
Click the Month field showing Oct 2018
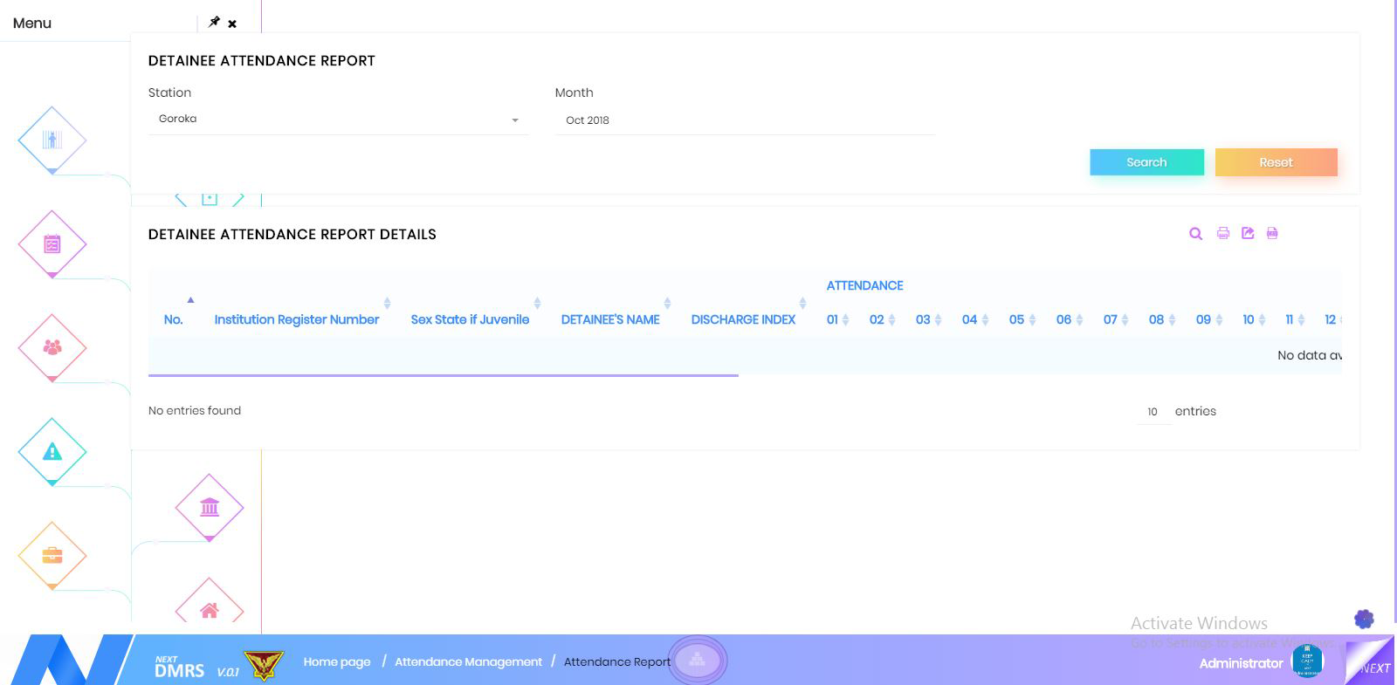744,120
